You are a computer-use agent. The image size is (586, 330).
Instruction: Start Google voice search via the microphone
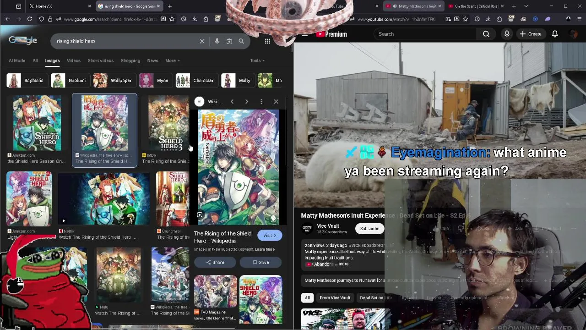(x=217, y=41)
